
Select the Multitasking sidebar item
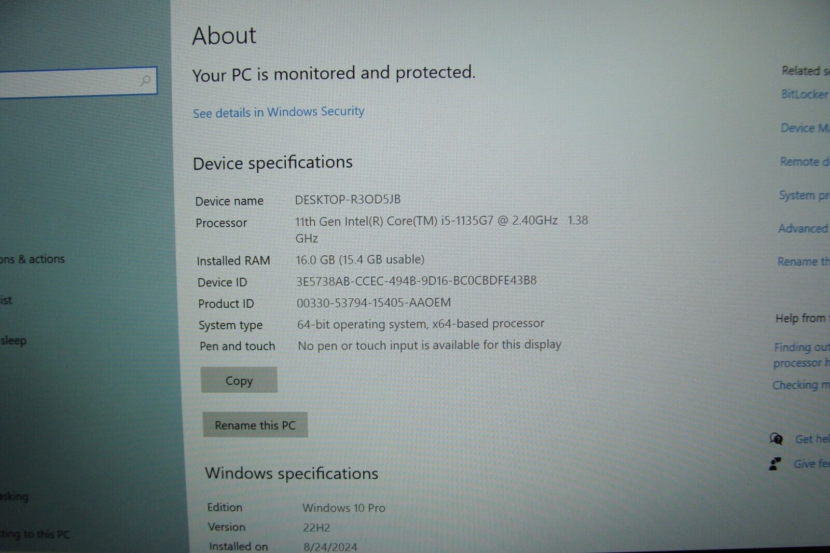click(x=15, y=496)
